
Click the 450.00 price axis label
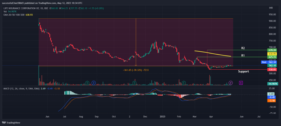pyautogui.click(x=272, y=80)
